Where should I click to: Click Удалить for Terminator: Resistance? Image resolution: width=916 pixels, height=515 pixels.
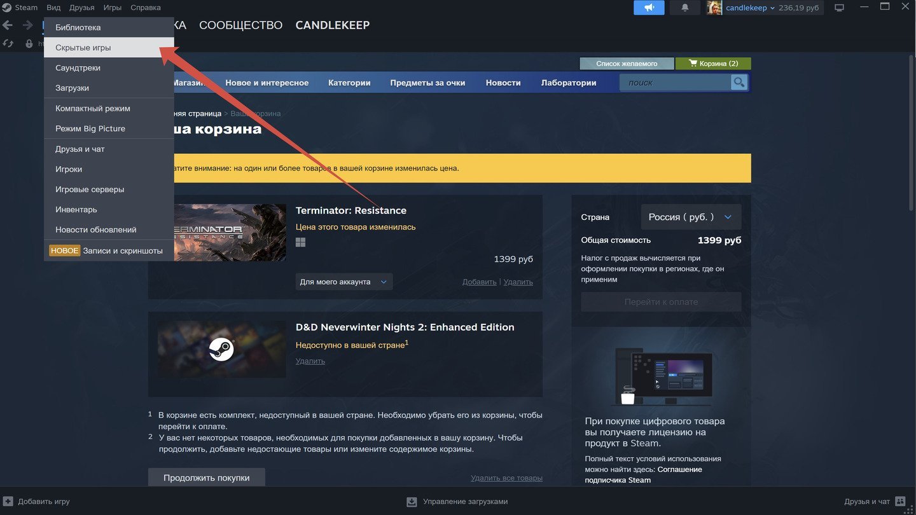click(518, 282)
